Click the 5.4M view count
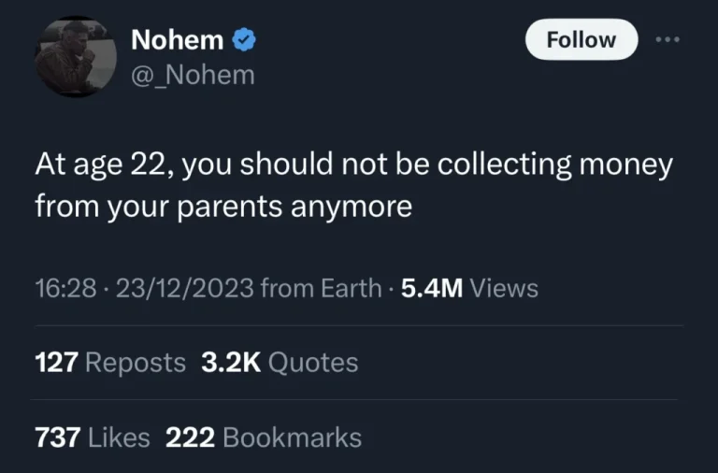This screenshot has height=473, width=718. 431,289
